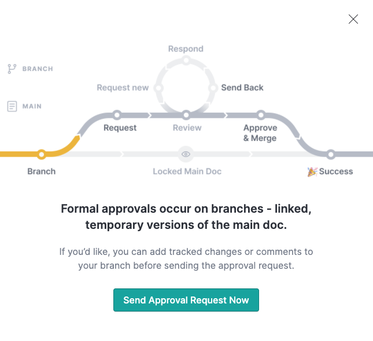Select the yellow Branch node on the line
Viewport: 373px width, 341px height.
[42, 154]
